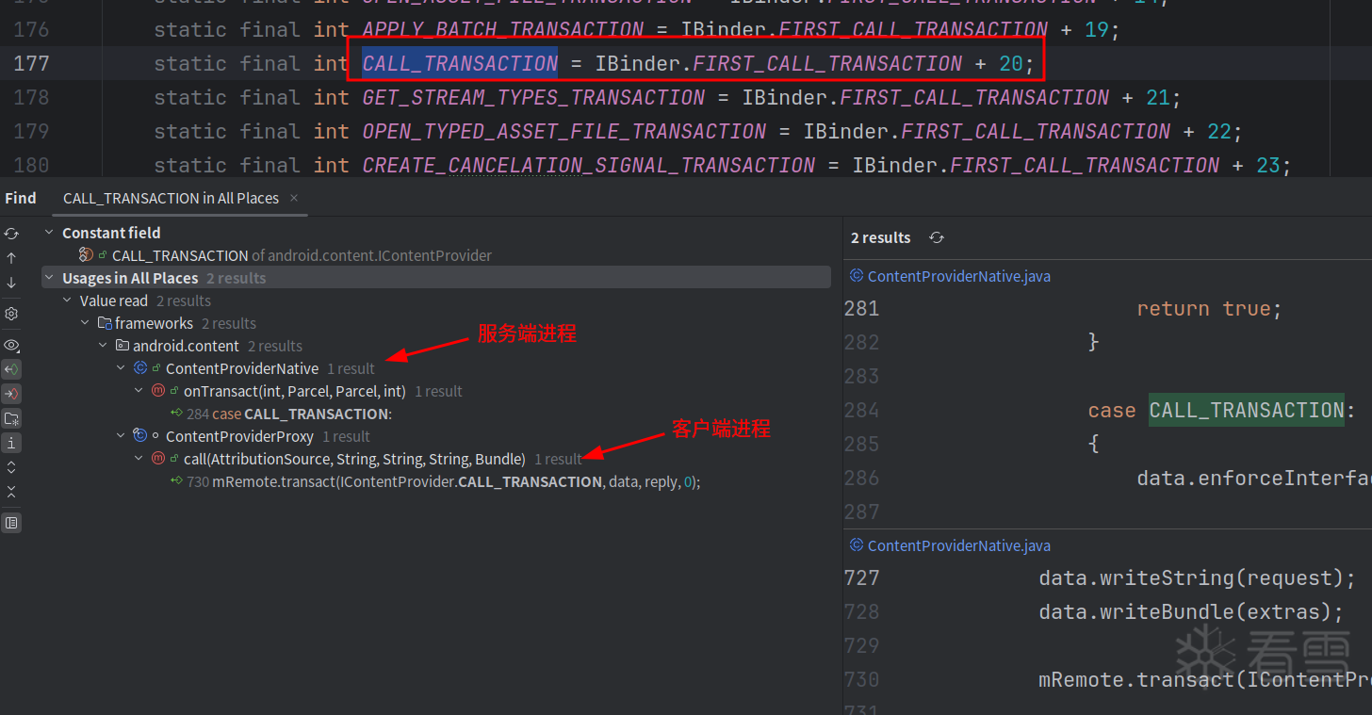Click the android.content package icon

[x=122, y=346]
